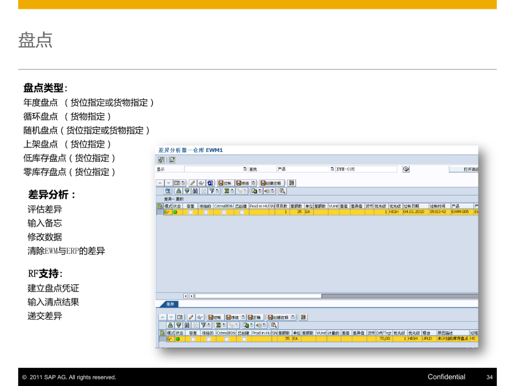
Task: Tick the 已创建 checkbox in the lower table row
Action: [x=244, y=339]
